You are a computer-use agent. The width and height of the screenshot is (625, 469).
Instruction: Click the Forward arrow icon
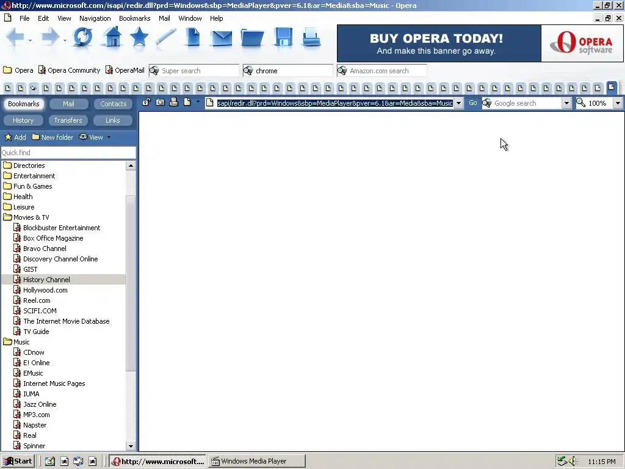point(50,37)
